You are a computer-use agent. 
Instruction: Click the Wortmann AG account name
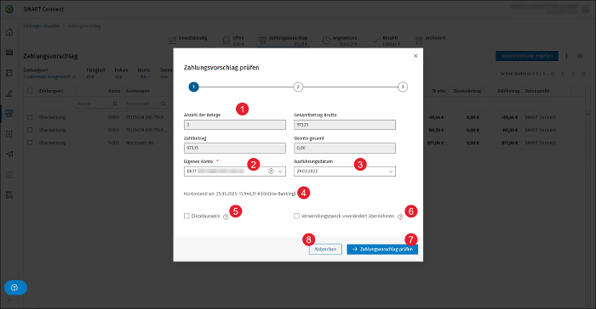140,143
